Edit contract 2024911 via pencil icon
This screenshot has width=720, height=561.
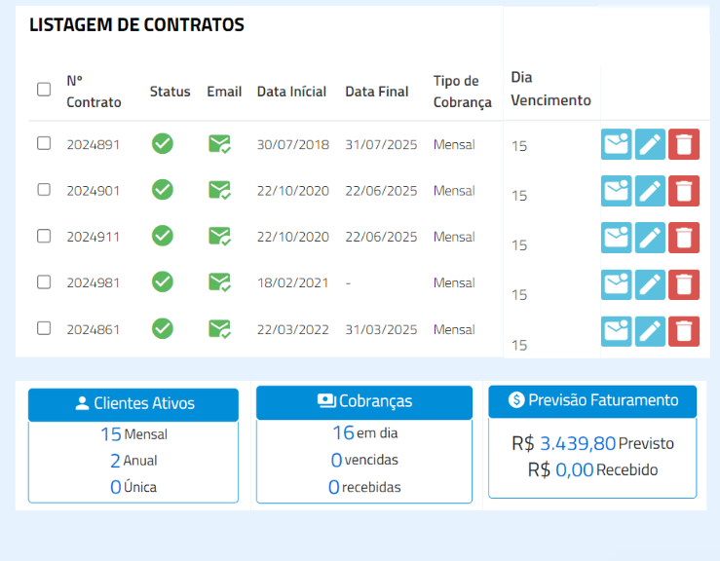650,238
